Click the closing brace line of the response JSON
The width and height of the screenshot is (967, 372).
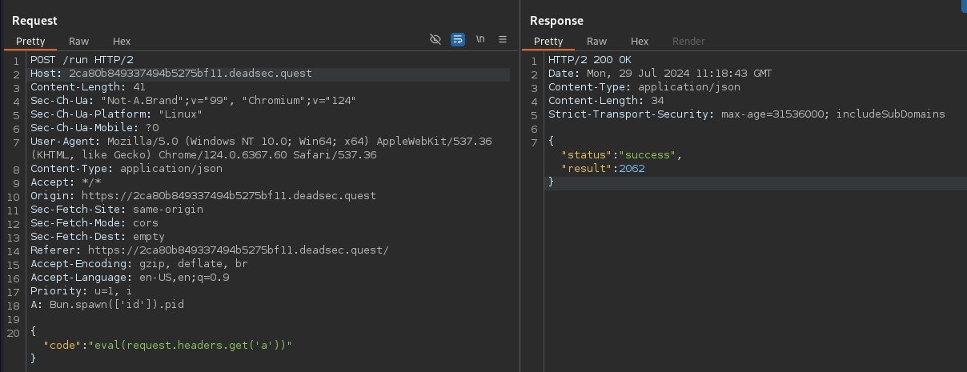(552, 182)
